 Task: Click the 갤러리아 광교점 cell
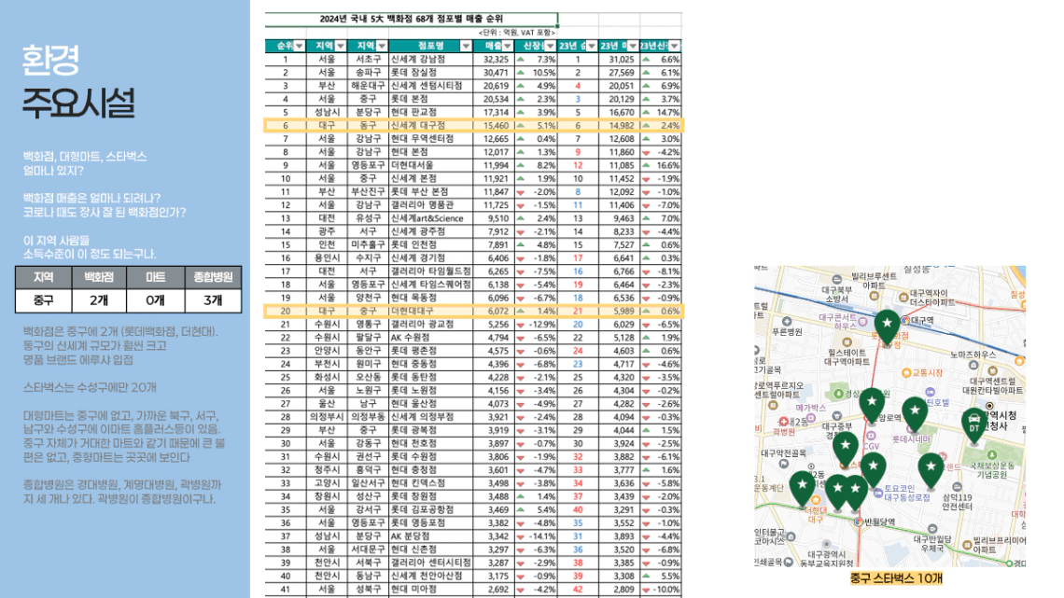click(430, 324)
